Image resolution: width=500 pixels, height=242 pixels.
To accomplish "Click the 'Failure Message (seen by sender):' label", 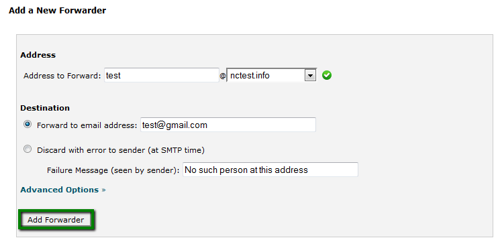I will pyautogui.click(x=113, y=170).
